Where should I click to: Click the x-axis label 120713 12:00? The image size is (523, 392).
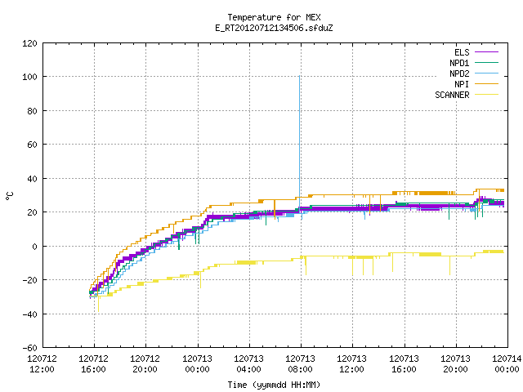click(x=352, y=364)
